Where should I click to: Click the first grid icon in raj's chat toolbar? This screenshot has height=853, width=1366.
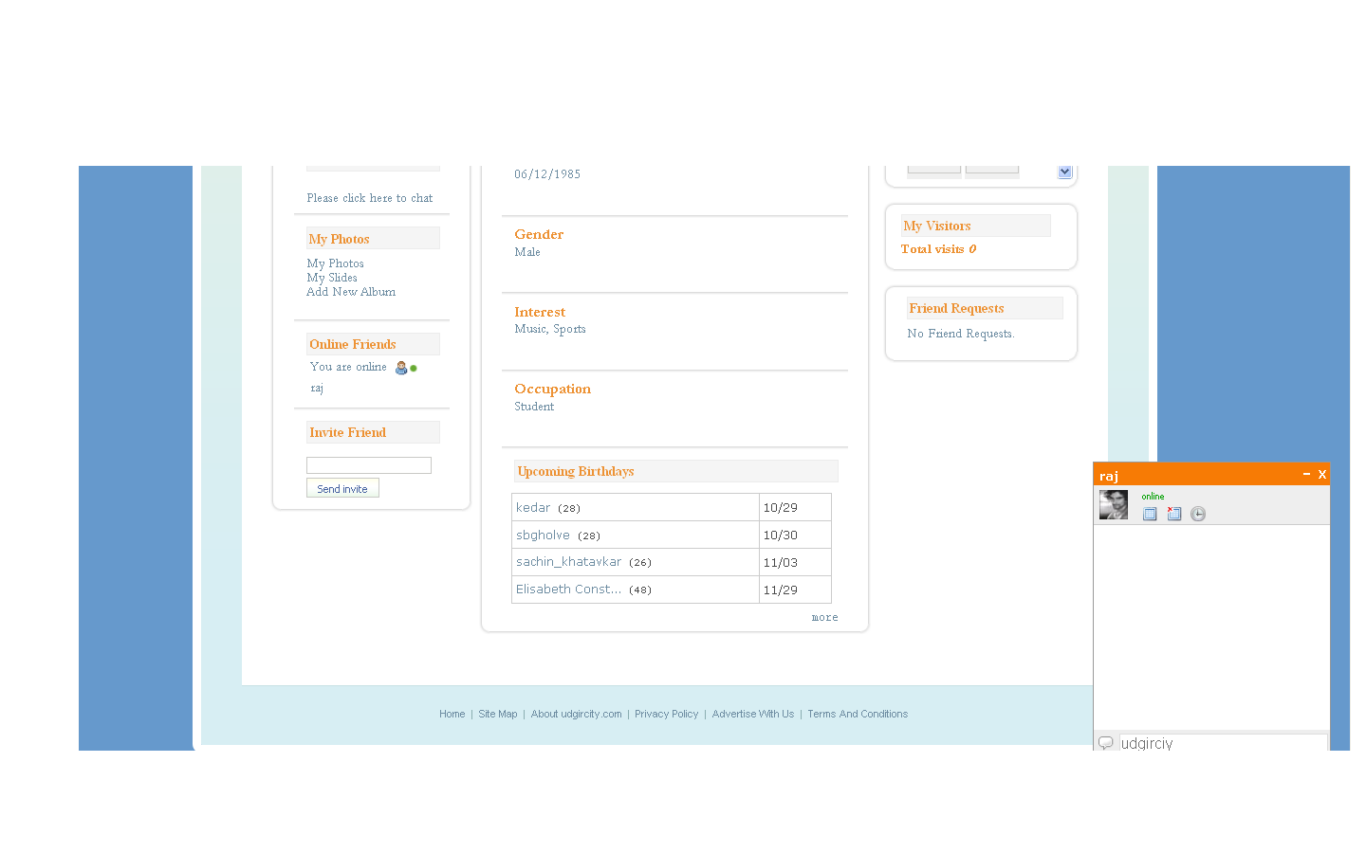tap(1150, 514)
